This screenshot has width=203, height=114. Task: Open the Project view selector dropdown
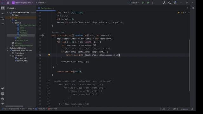point(12,8)
